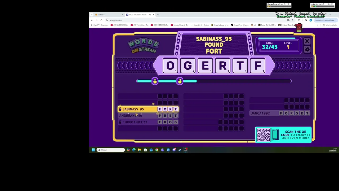Open the Resemble AI bookmark
The width and height of the screenshot is (339, 191).
click(200, 25)
